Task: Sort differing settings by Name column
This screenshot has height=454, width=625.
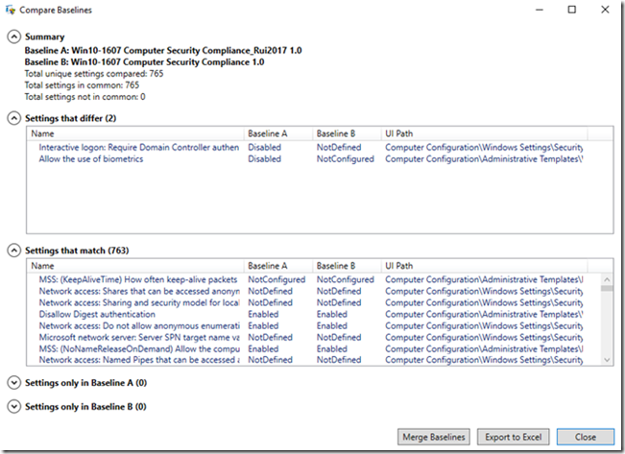Action: (x=135, y=133)
